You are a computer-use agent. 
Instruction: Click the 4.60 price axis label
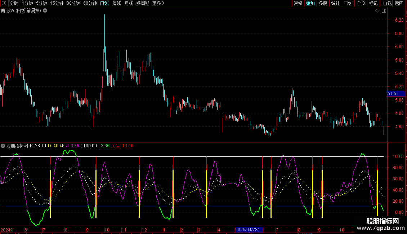(x=399, y=127)
